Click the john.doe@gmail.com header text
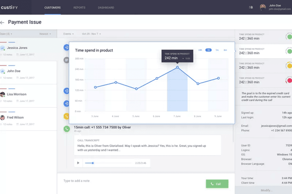 280,9
